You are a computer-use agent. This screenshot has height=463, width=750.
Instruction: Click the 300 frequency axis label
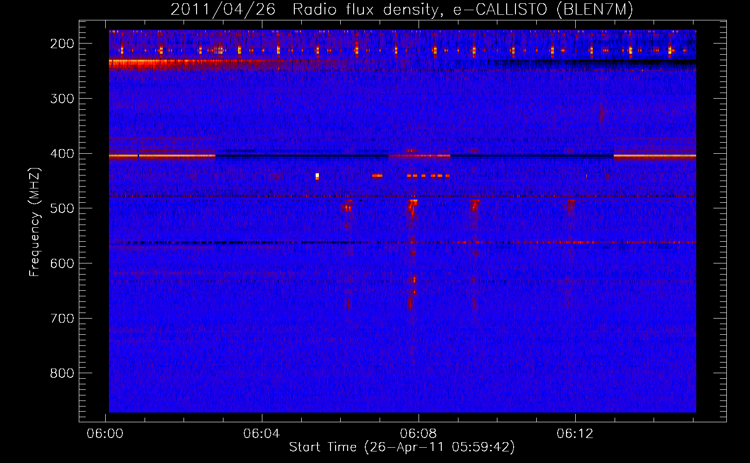[62, 99]
